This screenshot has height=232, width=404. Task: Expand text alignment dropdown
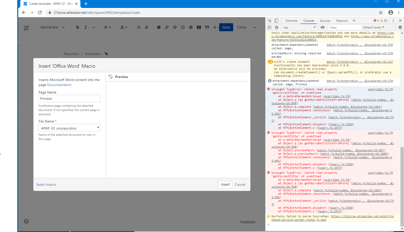[x=107, y=27]
